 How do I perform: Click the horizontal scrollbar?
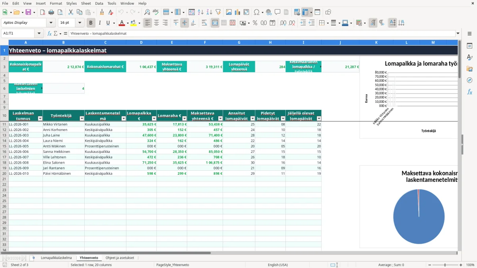tap(107, 253)
